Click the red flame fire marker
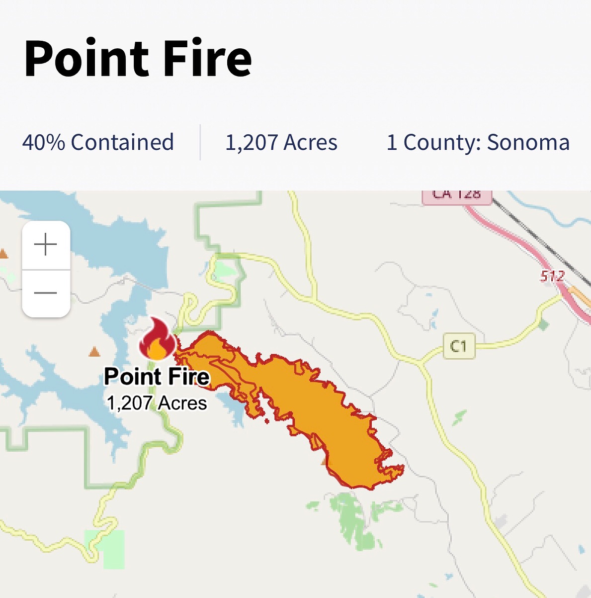 click(158, 340)
